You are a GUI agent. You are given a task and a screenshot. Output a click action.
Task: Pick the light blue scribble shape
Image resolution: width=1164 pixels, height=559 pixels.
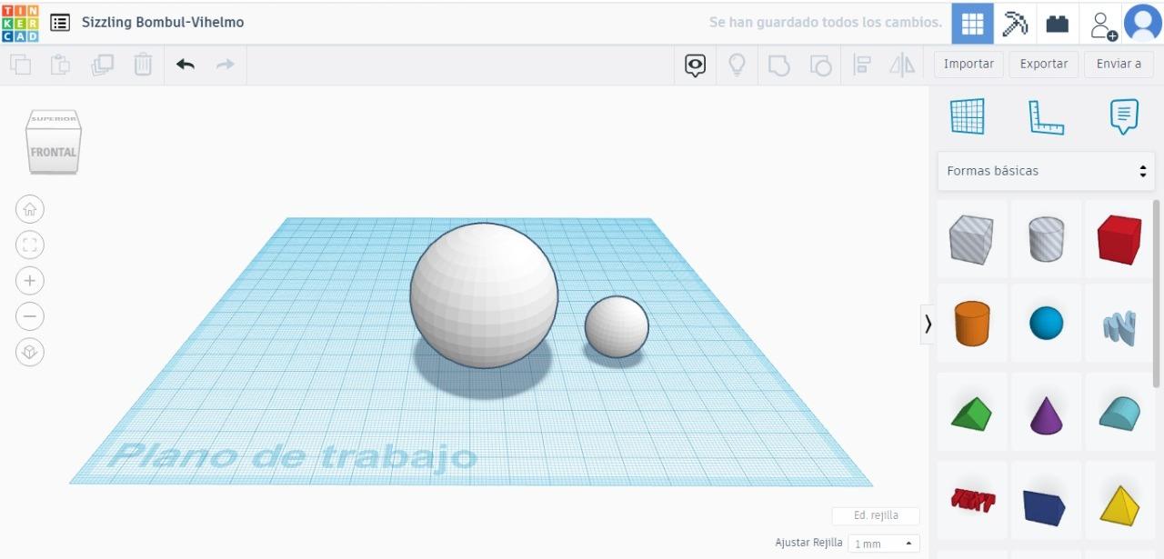(x=1119, y=325)
